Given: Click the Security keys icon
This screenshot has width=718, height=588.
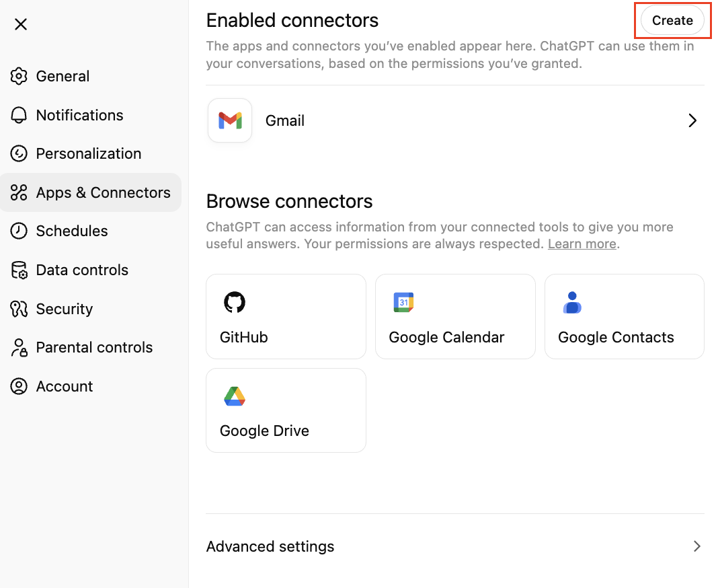Looking at the screenshot, I should pos(19,309).
